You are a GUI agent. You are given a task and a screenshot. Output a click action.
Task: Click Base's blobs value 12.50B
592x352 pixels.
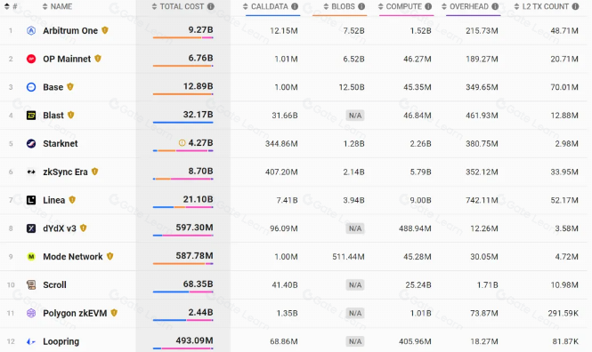[352, 87]
